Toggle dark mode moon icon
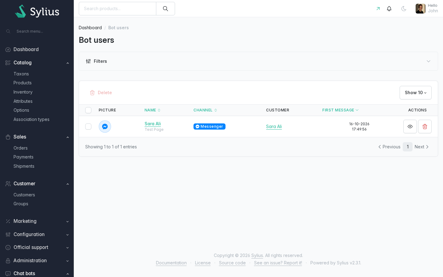The image size is (443, 277). 404,9
